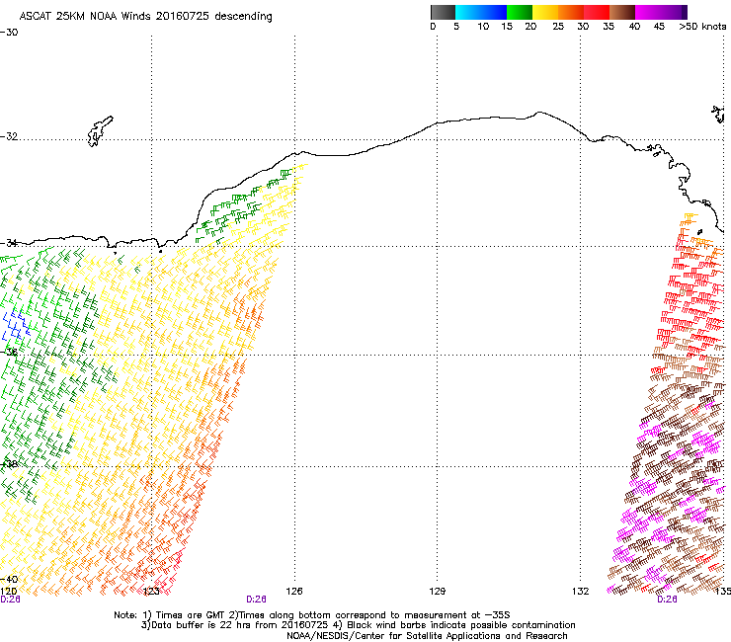Click the '129' longitude label
This screenshot has width=731, height=642.
point(437,592)
